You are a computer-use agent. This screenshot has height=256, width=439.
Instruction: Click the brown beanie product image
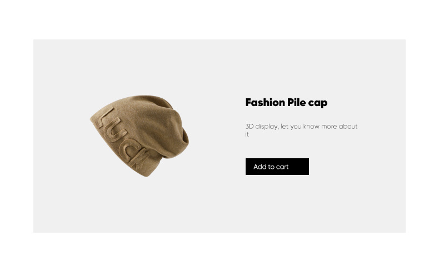coord(139,136)
